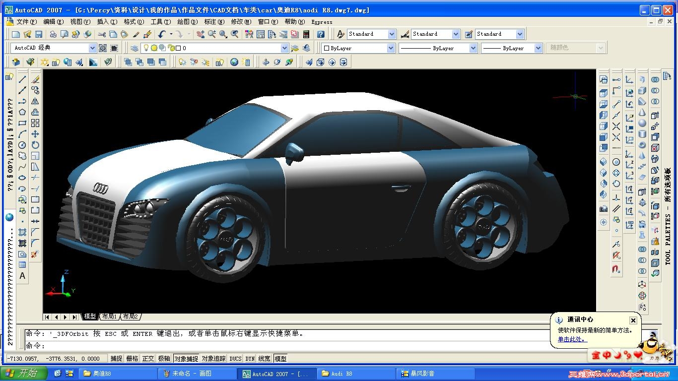Switch to the 布局2 layout tab
Viewport: 678px width, 381px height.
point(131,317)
